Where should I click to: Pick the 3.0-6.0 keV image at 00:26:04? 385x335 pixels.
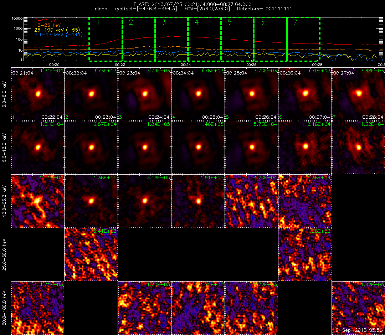pos(305,94)
